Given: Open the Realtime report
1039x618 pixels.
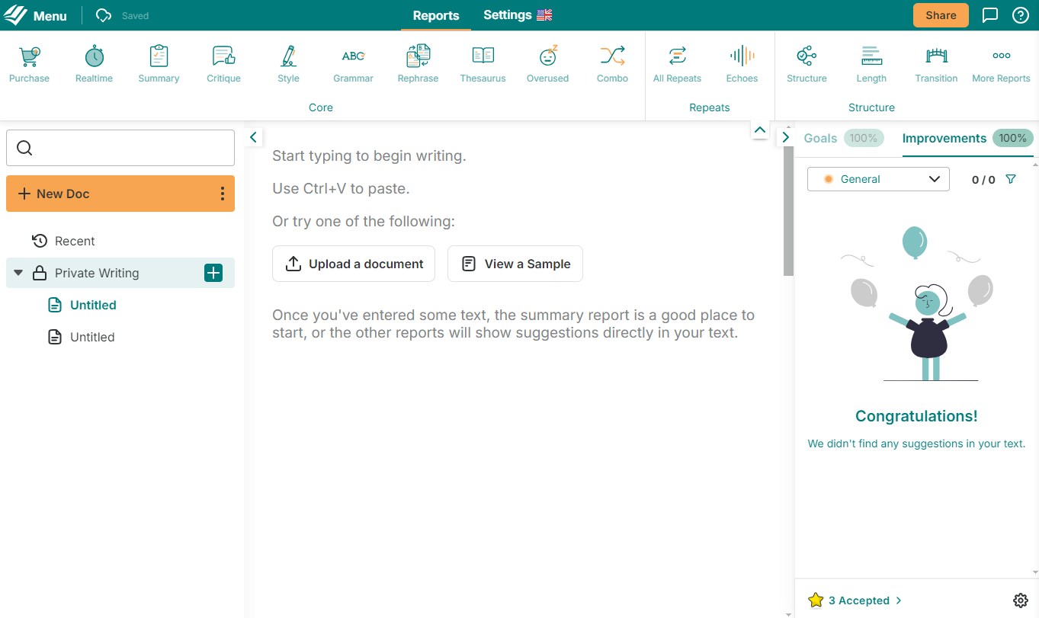Looking at the screenshot, I should tap(94, 64).
